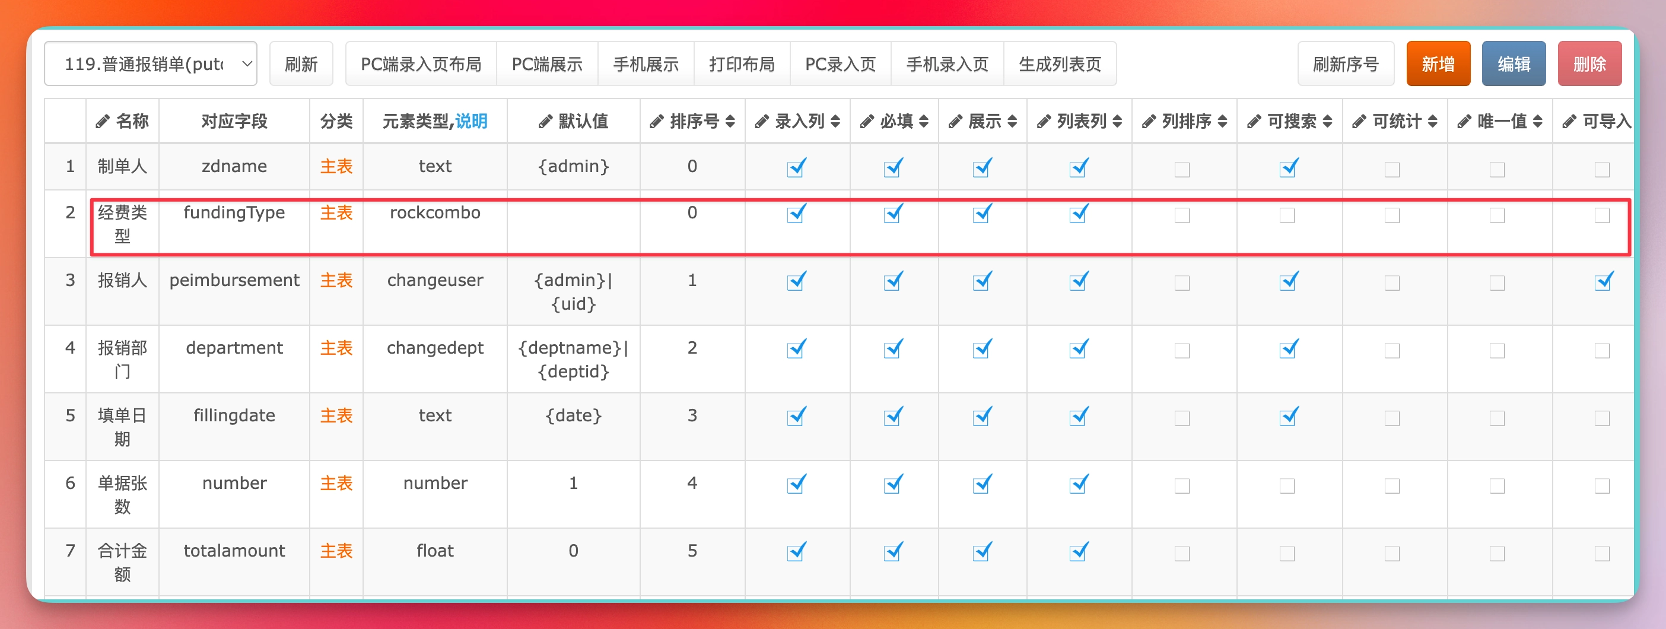The image size is (1666, 629).
Task: Click the pencil icon beside 排序号 header
Action: click(x=656, y=121)
